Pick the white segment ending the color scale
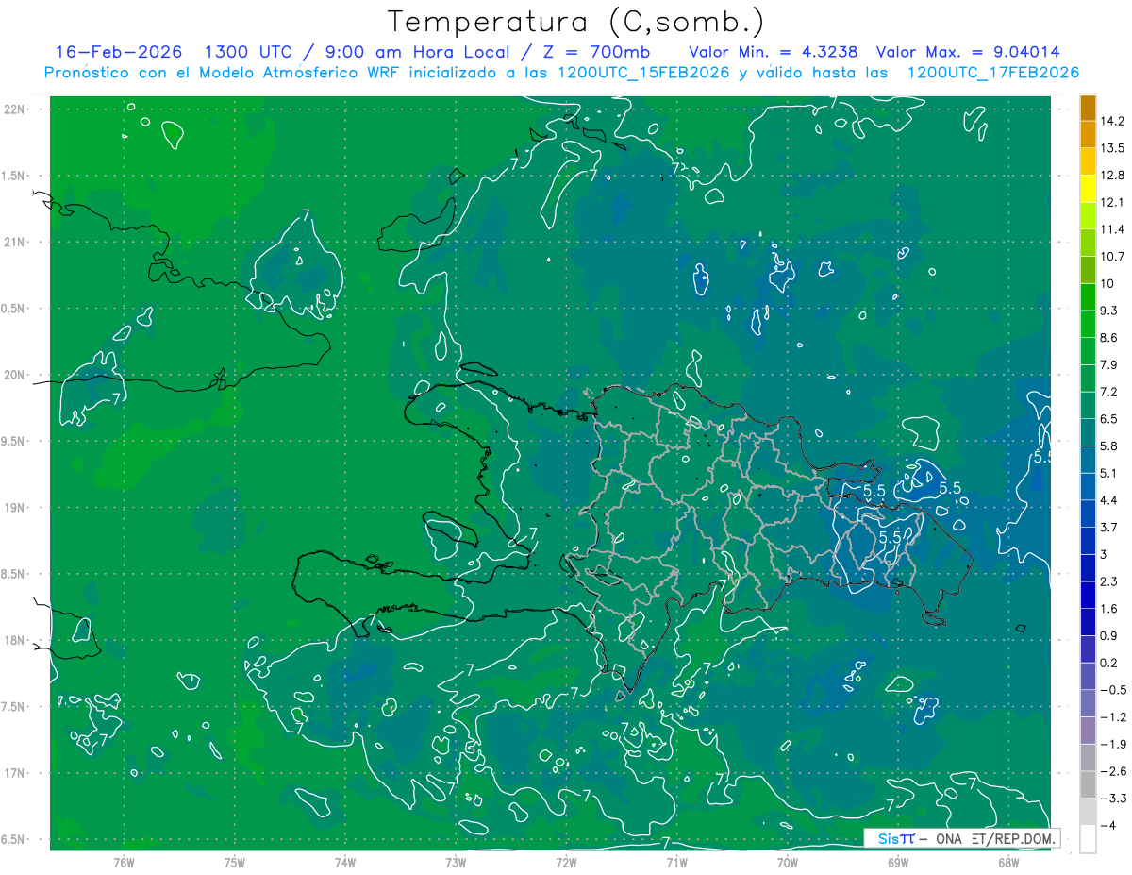This screenshot has height=875, width=1132. pos(1088,838)
